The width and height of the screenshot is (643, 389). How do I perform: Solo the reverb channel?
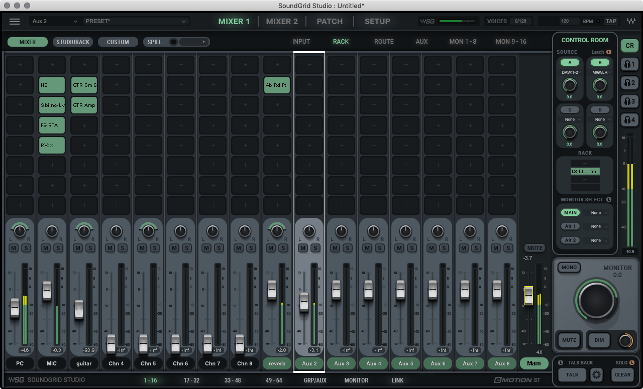click(283, 248)
